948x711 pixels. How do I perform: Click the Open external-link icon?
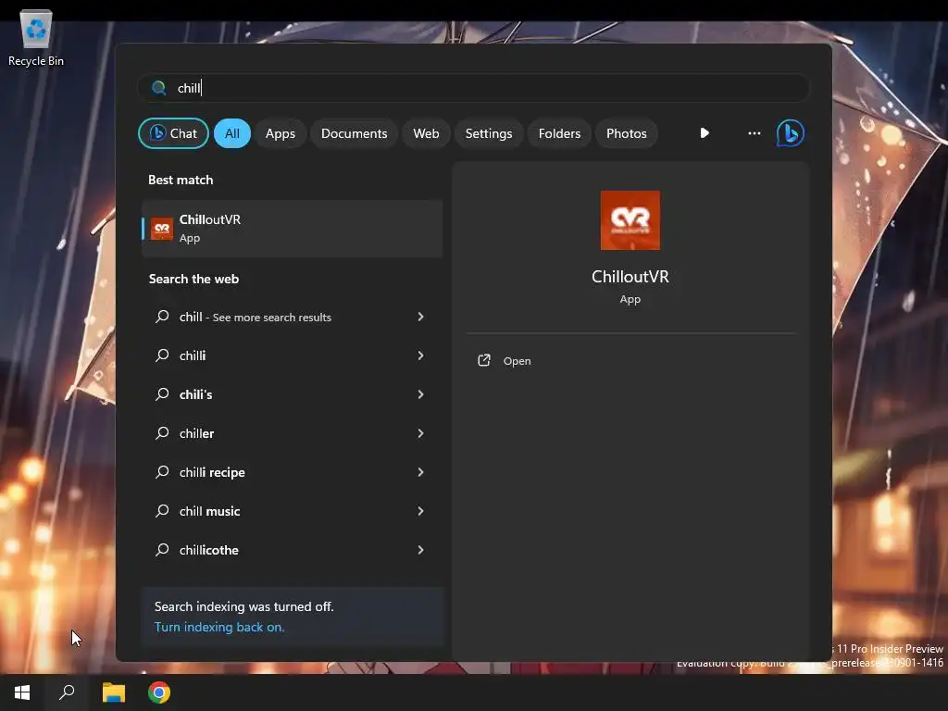[x=484, y=360]
